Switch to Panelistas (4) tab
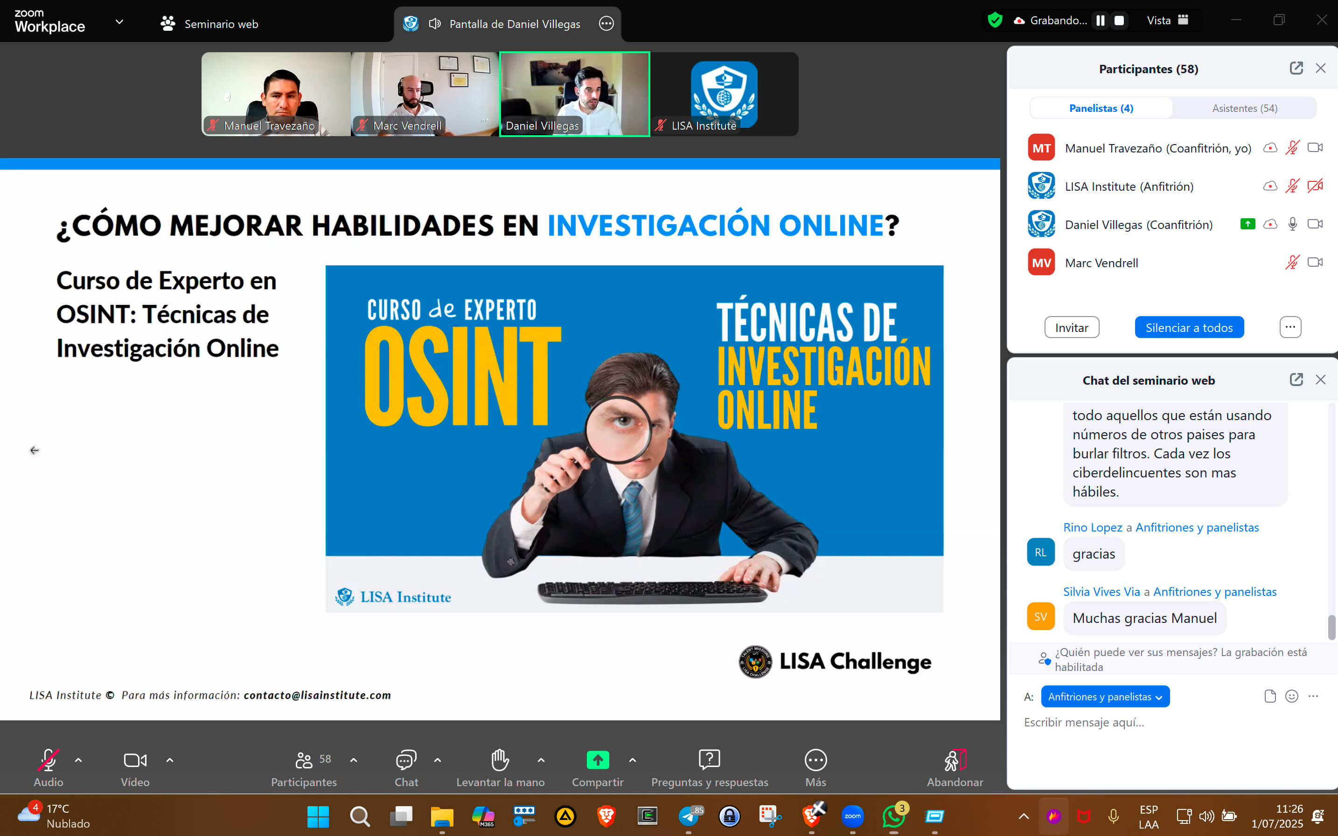The image size is (1338, 836). 1101,108
